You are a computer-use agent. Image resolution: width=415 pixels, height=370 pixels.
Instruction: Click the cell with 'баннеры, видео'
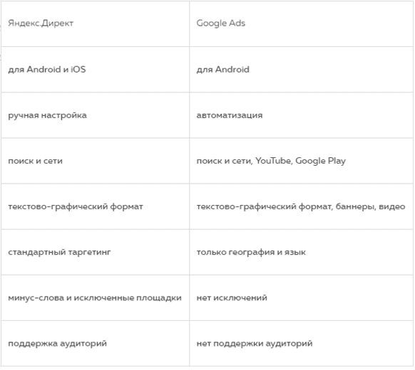click(x=301, y=206)
